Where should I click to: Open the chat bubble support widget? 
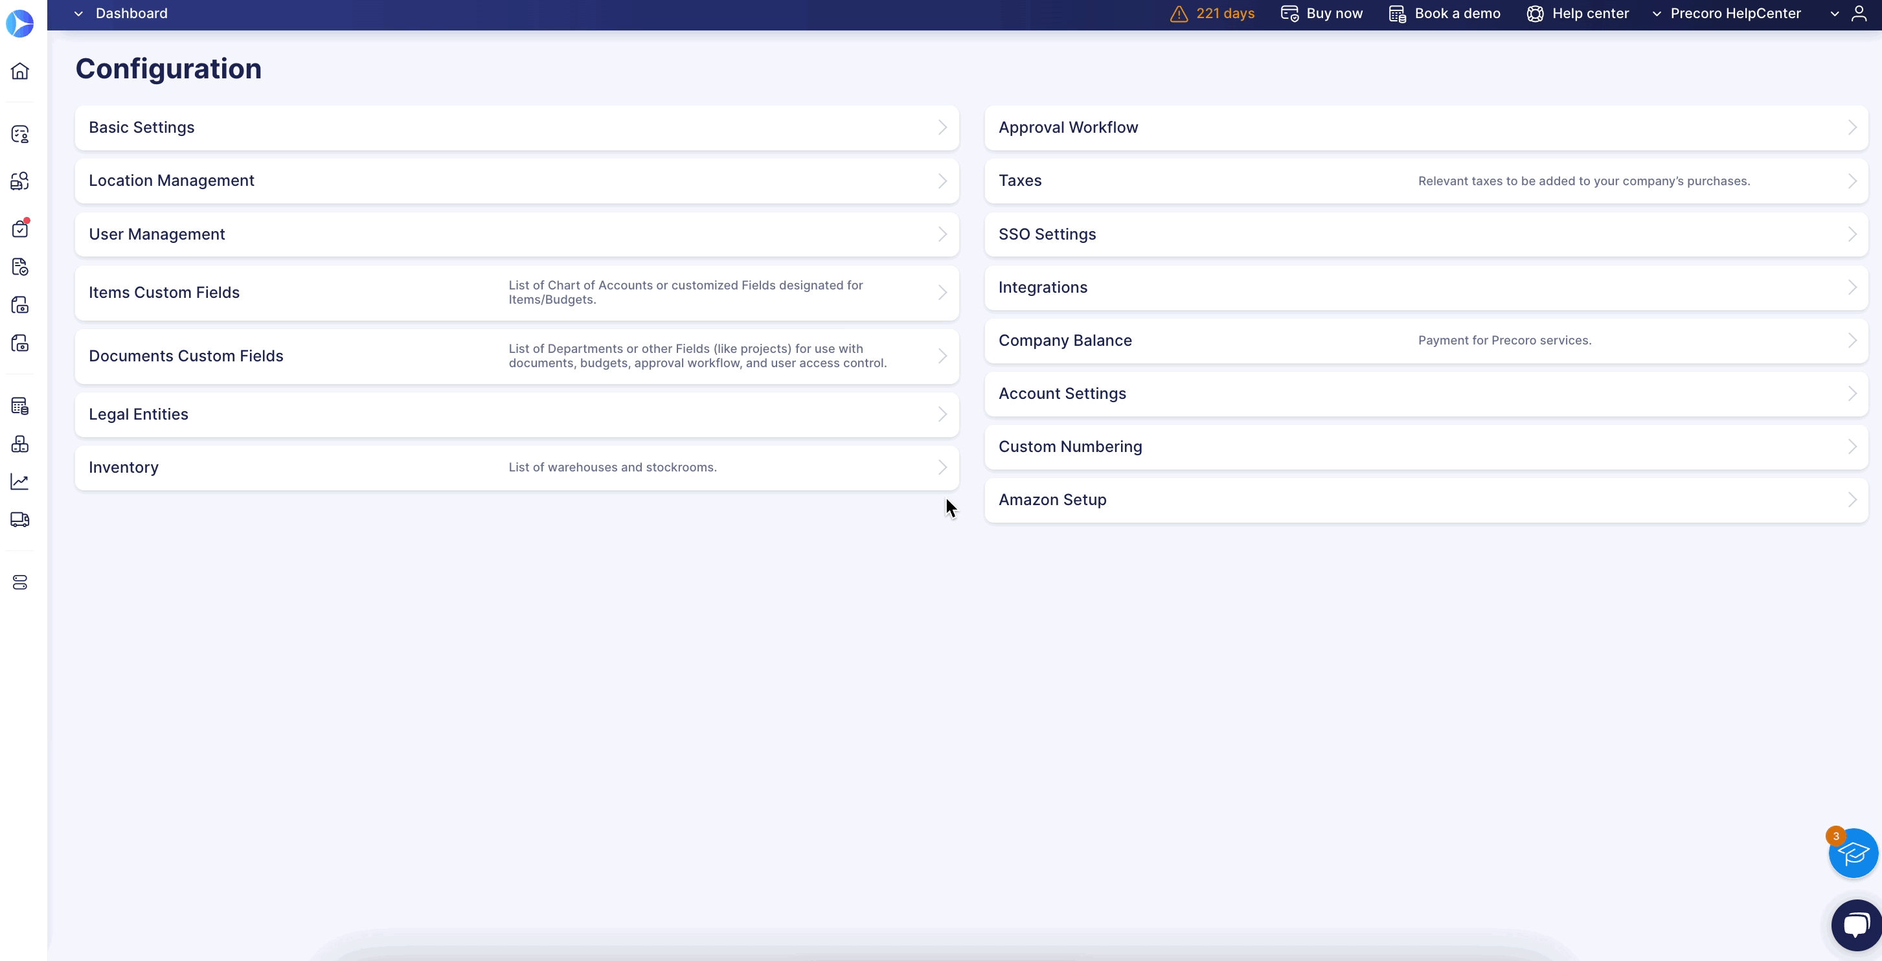pos(1857,925)
